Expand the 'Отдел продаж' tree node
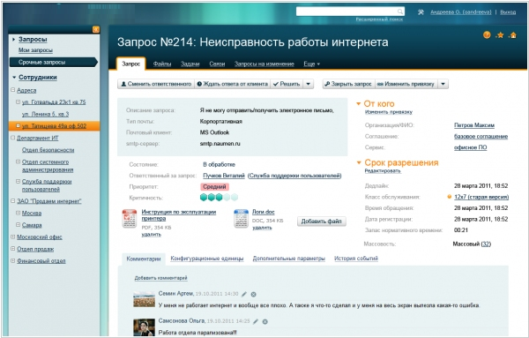This screenshot has height=338, width=529. (13, 249)
